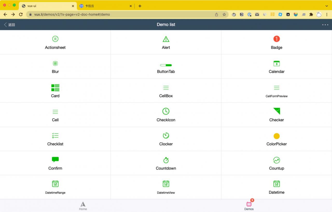The height and width of the screenshot is (212, 332).
Task: Click the browser forward arrow
Action: (13, 14)
